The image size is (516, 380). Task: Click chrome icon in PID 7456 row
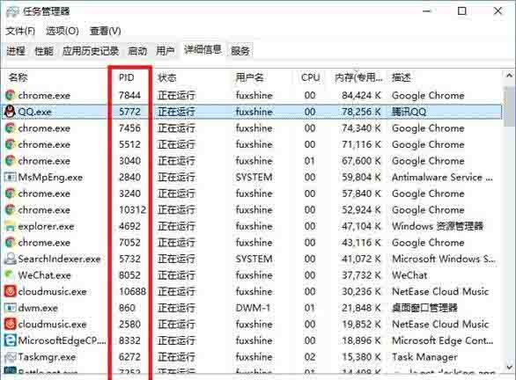tap(11, 128)
